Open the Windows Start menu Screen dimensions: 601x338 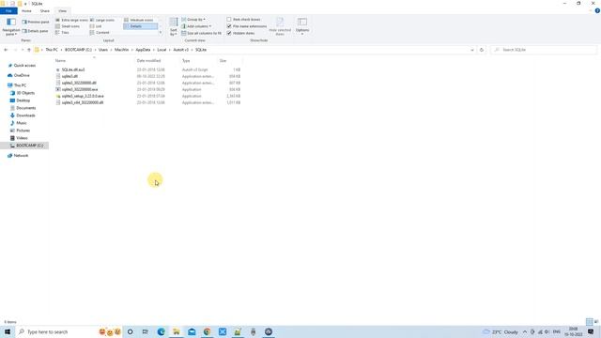pos(8,331)
